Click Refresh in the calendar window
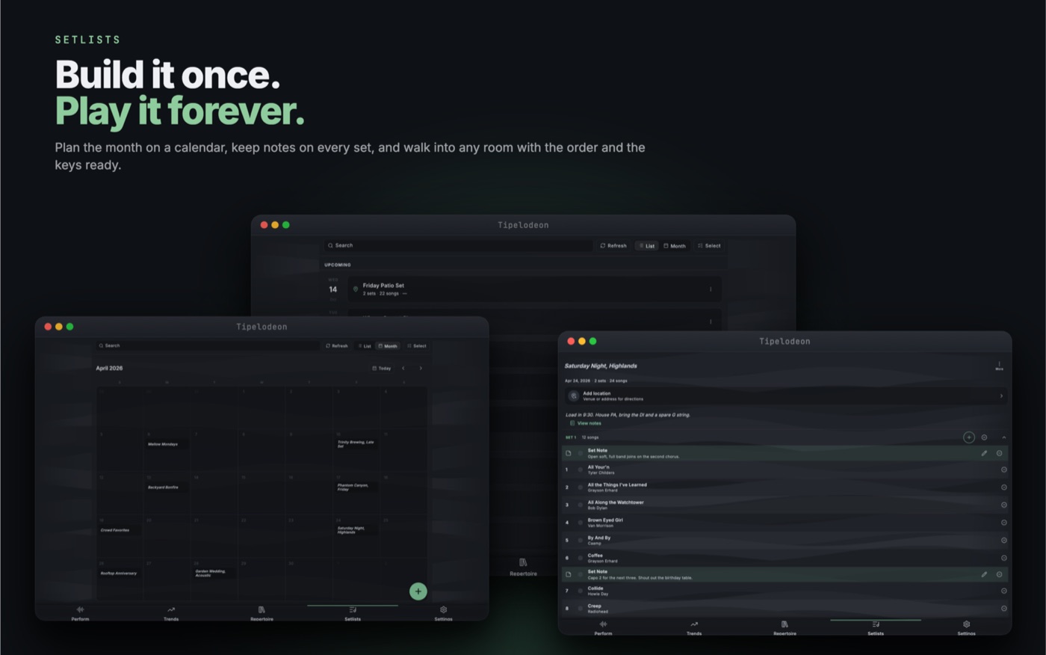Screen dimensions: 1046x655 [337, 345]
